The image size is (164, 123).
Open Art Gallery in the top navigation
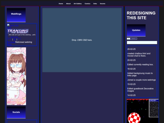(x=78, y=4)
